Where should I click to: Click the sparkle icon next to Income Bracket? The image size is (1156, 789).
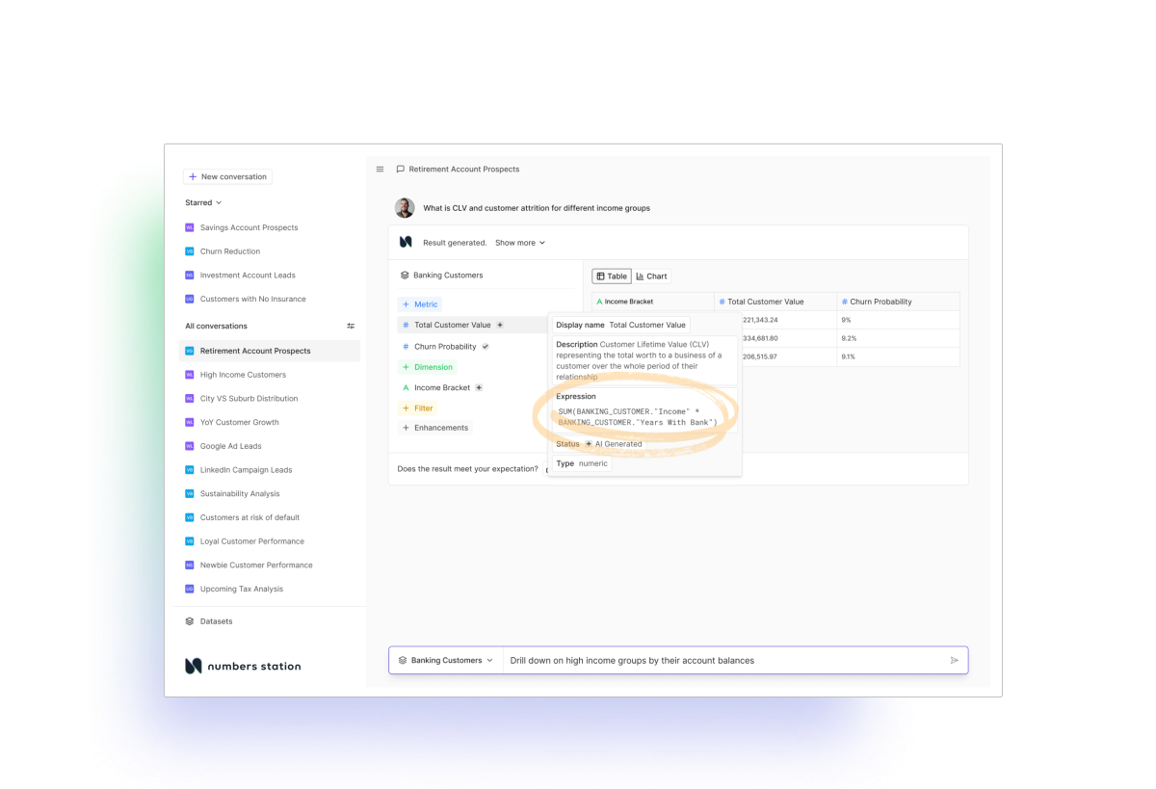point(479,388)
